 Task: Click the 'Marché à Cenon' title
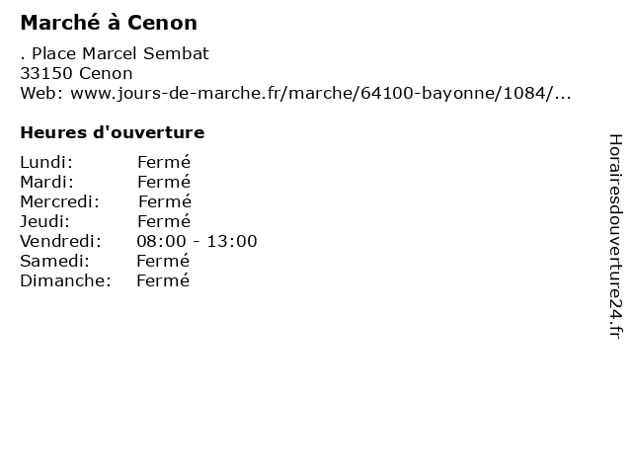(x=109, y=23)
